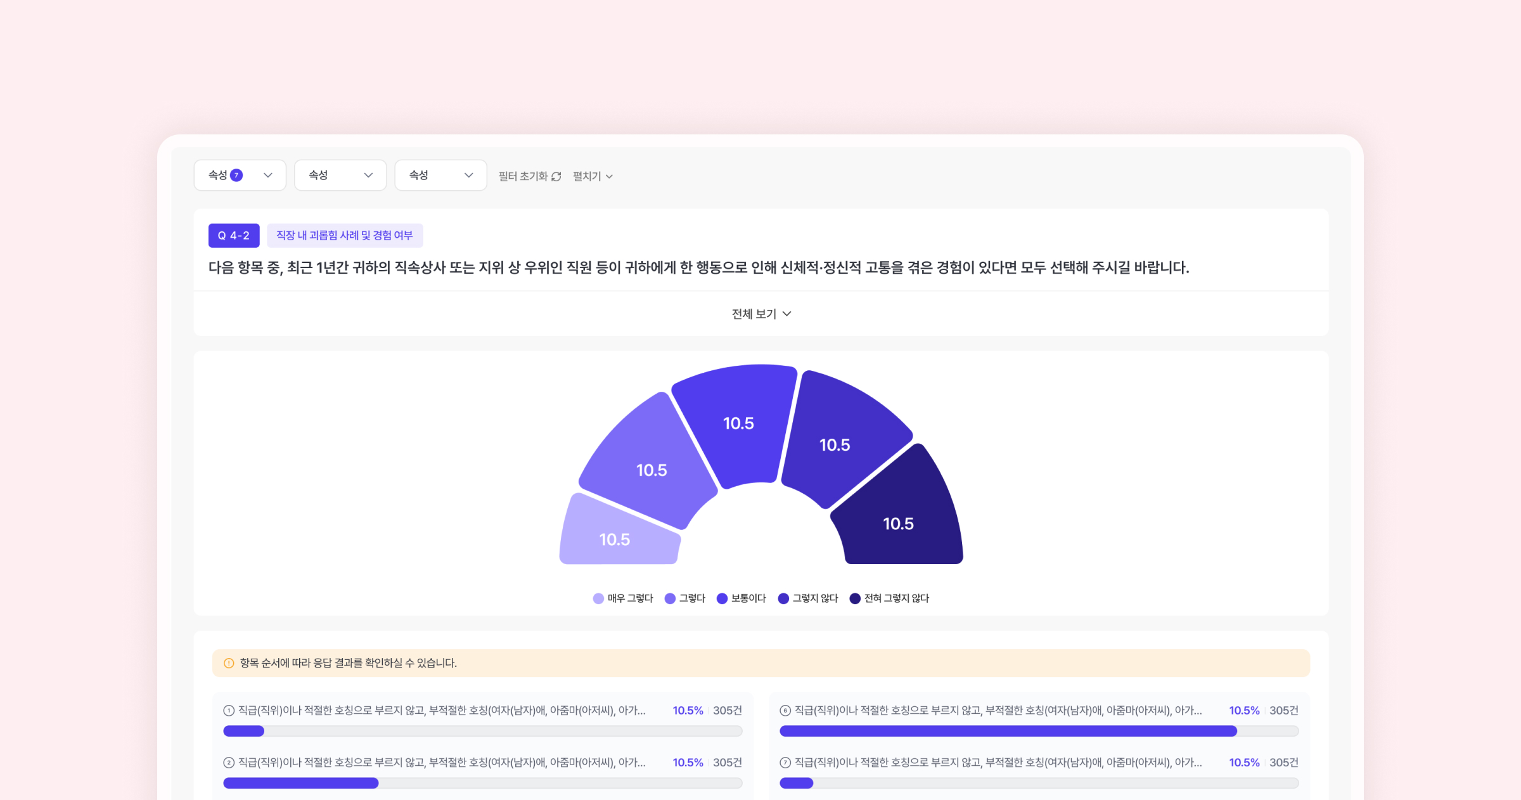This screenshot has width=1521, height=800.
Task: Click 305건 count of item 2
Action: click(728, 763)
